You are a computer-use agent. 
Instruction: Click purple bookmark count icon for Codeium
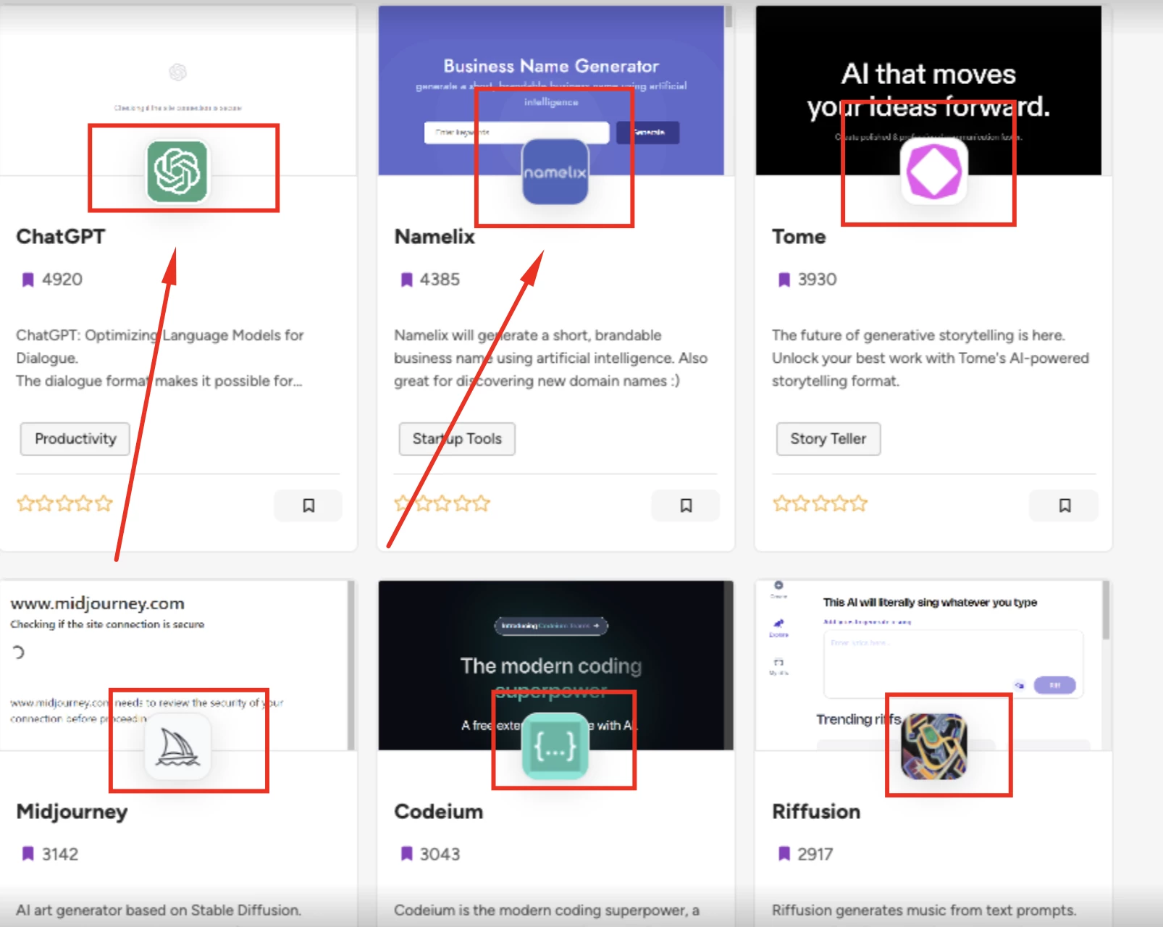pos(406,854)
